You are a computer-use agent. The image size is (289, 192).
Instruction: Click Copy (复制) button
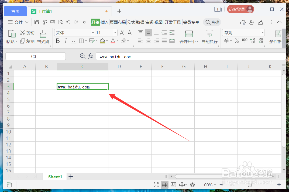[x=27, y=41]
